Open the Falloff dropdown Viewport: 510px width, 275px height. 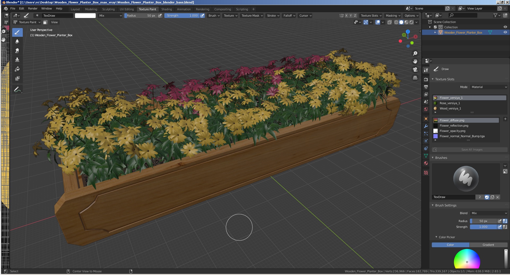pos(289,16)
